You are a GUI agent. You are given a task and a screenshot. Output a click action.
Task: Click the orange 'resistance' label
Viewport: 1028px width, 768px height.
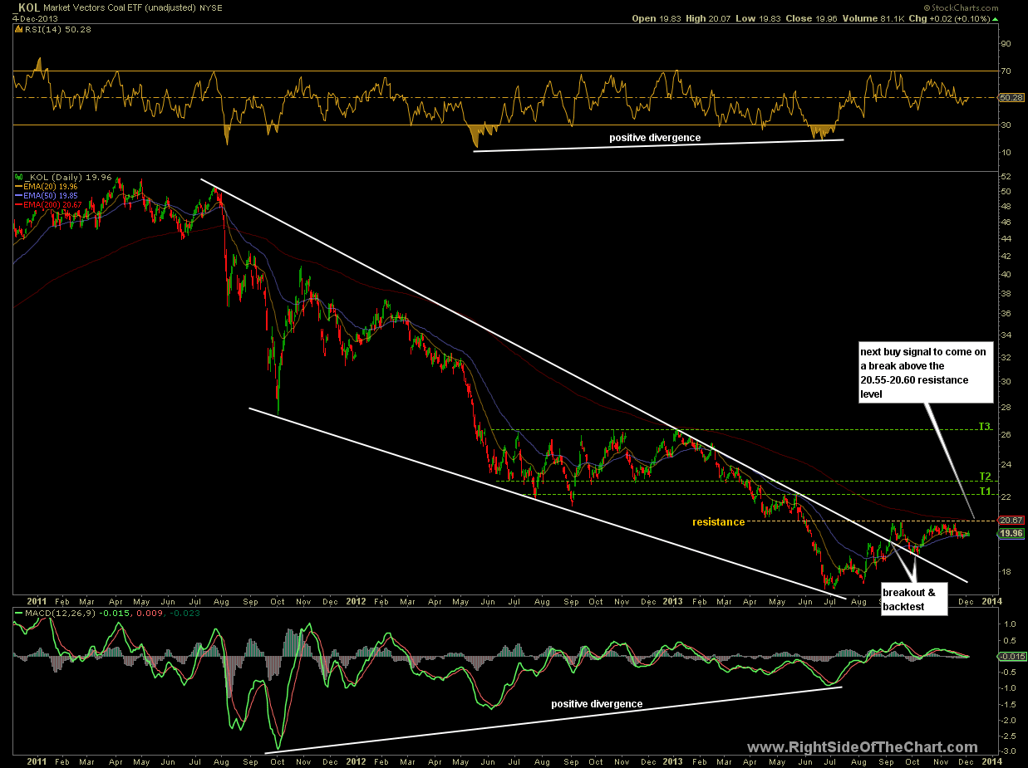tap(718, 522)
